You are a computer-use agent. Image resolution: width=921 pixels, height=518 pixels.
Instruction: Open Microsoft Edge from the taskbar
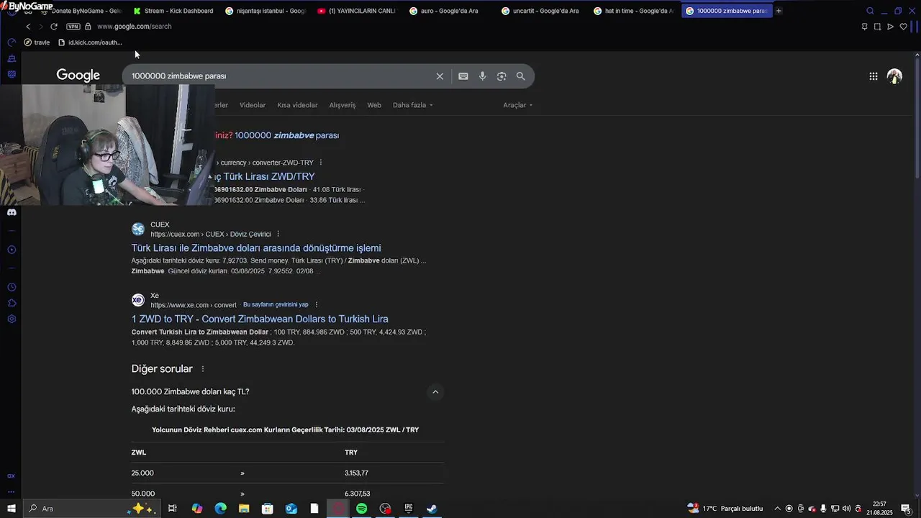220,509
